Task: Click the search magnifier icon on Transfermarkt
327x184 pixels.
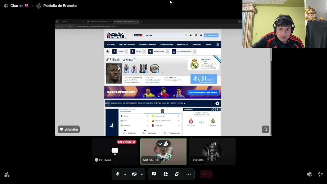Action: (186, 35)
